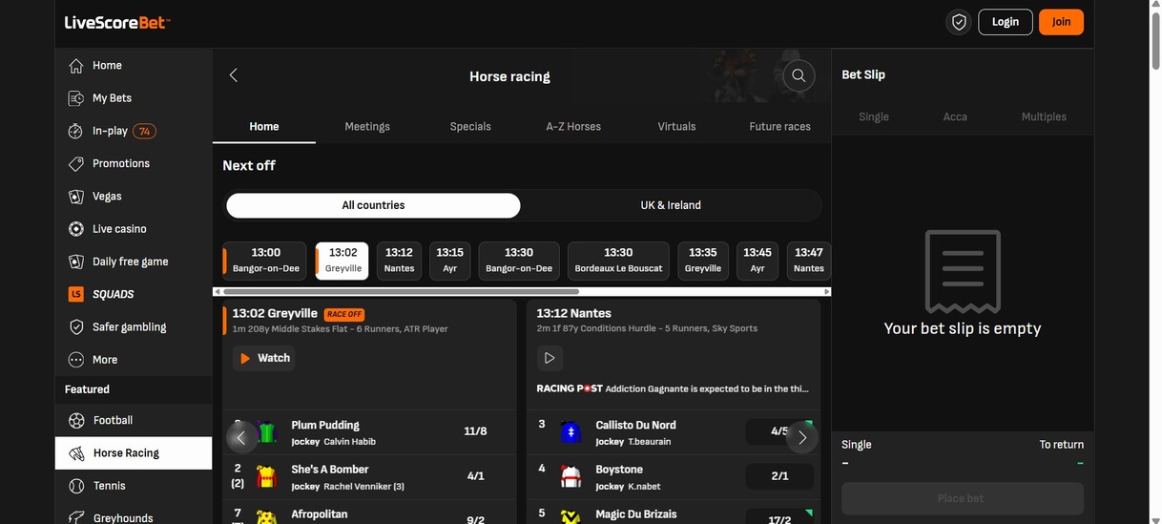Viewport: 1162px width, 524px height.
Task: Click the My Bets icon in sidebar
Action: pos(76,98)
